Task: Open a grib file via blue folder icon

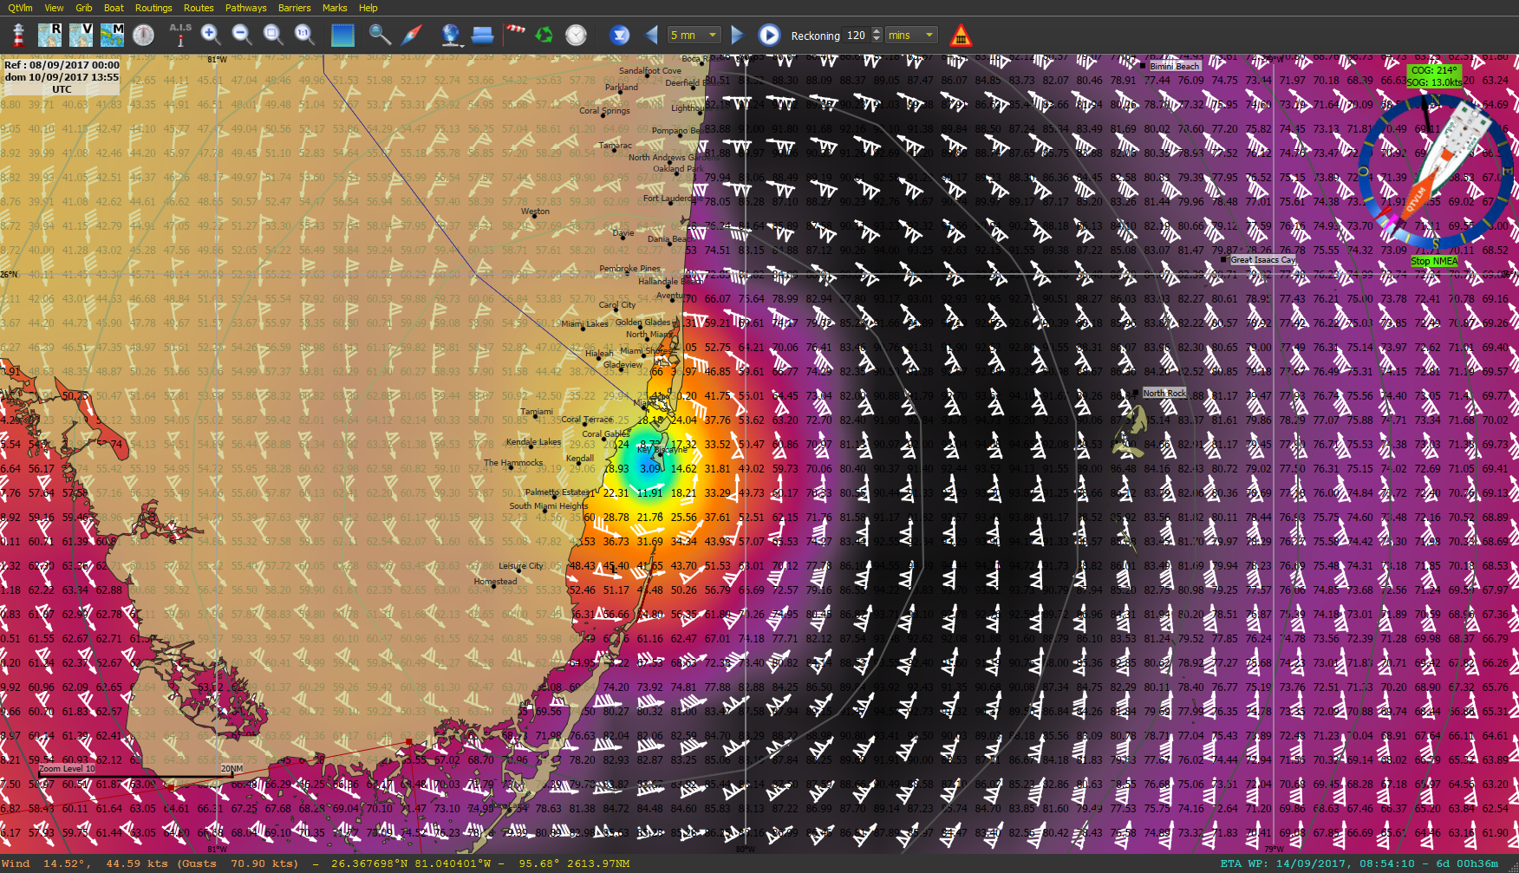Action: tap(483, 35)
